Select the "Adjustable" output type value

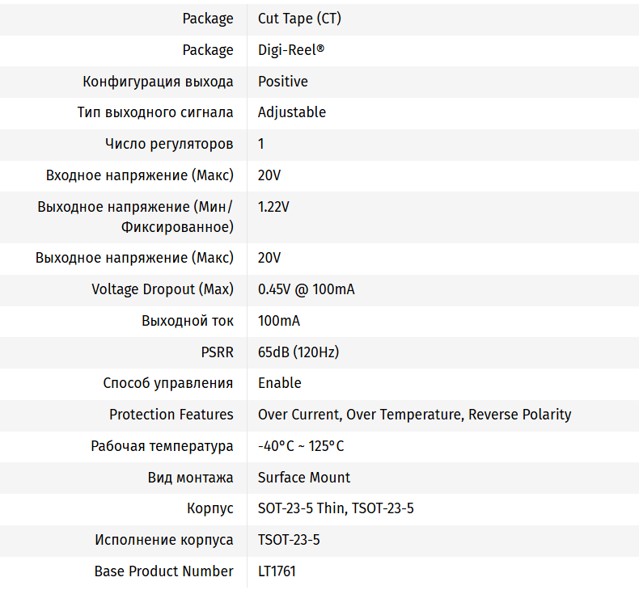click(x=292, y=112)
